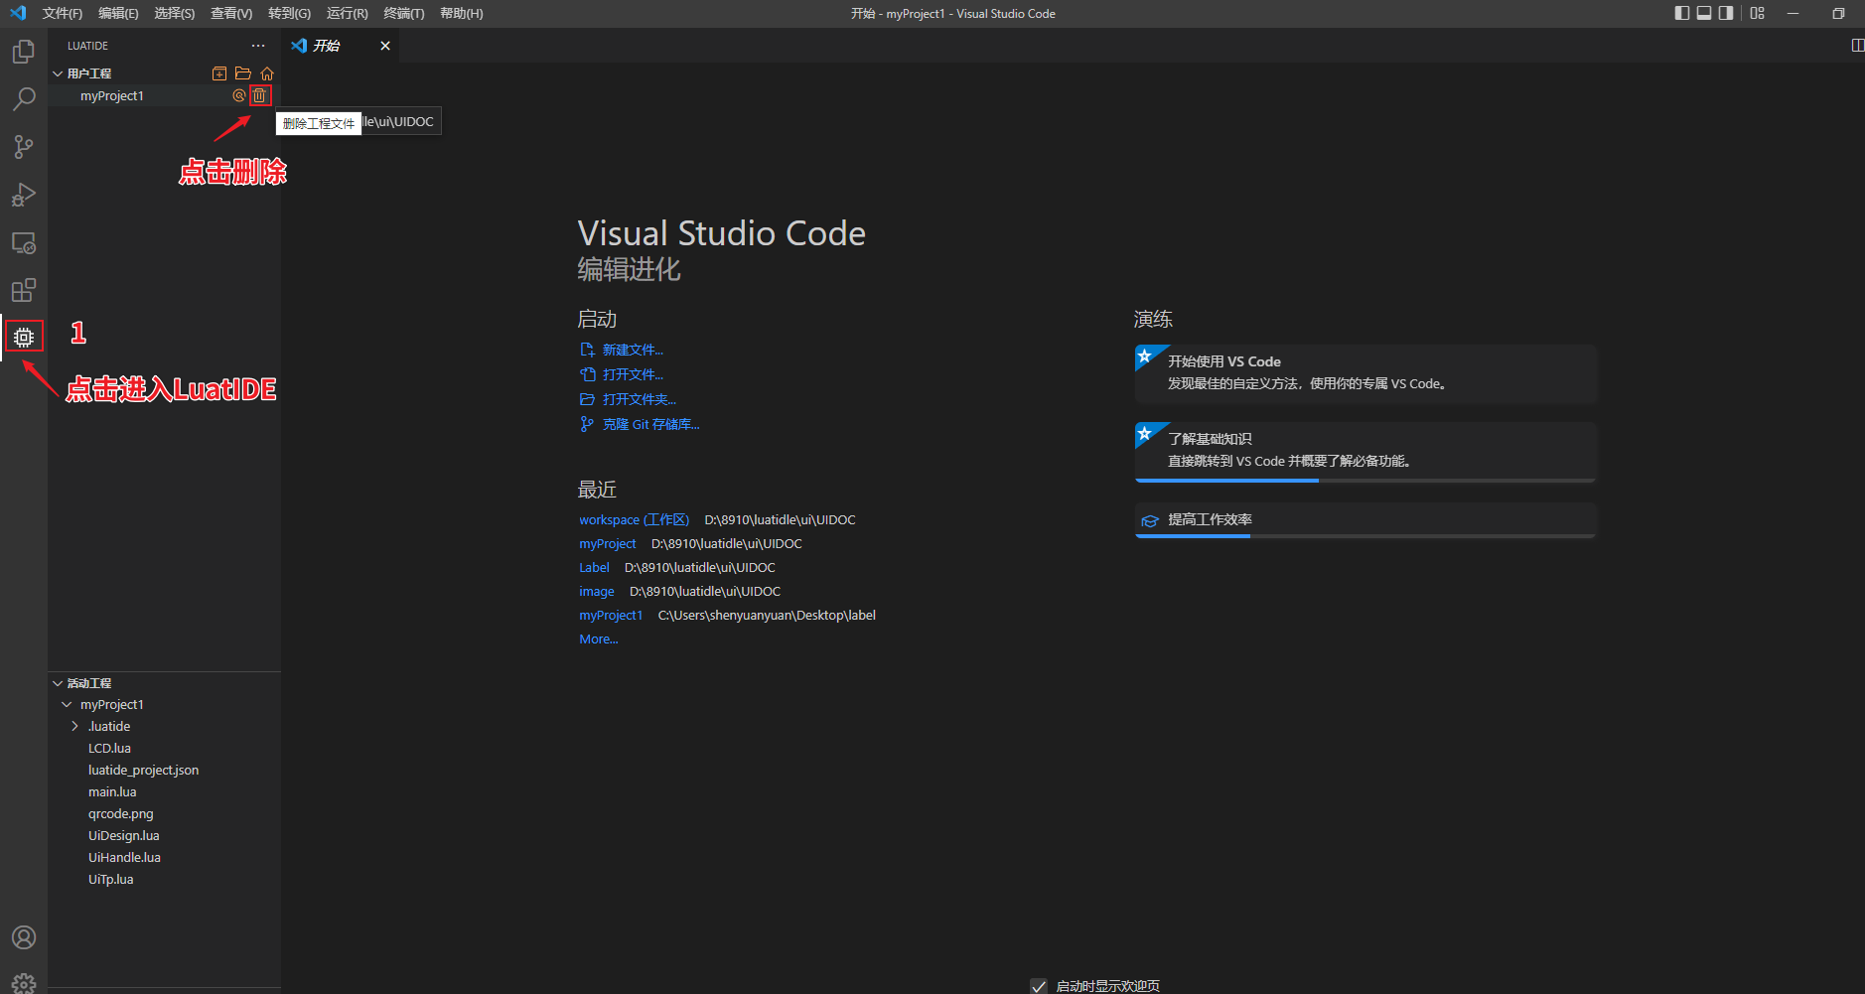Click the home icon in 用户工程 header

(x=267, y=73)
